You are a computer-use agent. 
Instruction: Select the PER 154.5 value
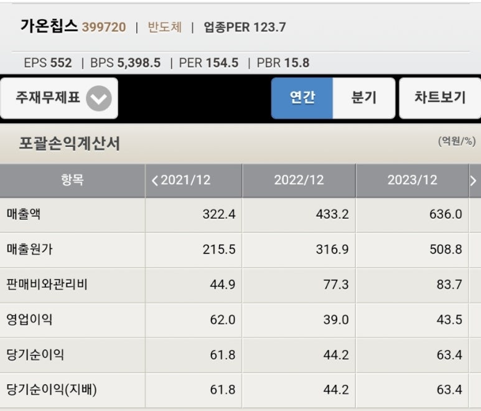coord(208,63)
